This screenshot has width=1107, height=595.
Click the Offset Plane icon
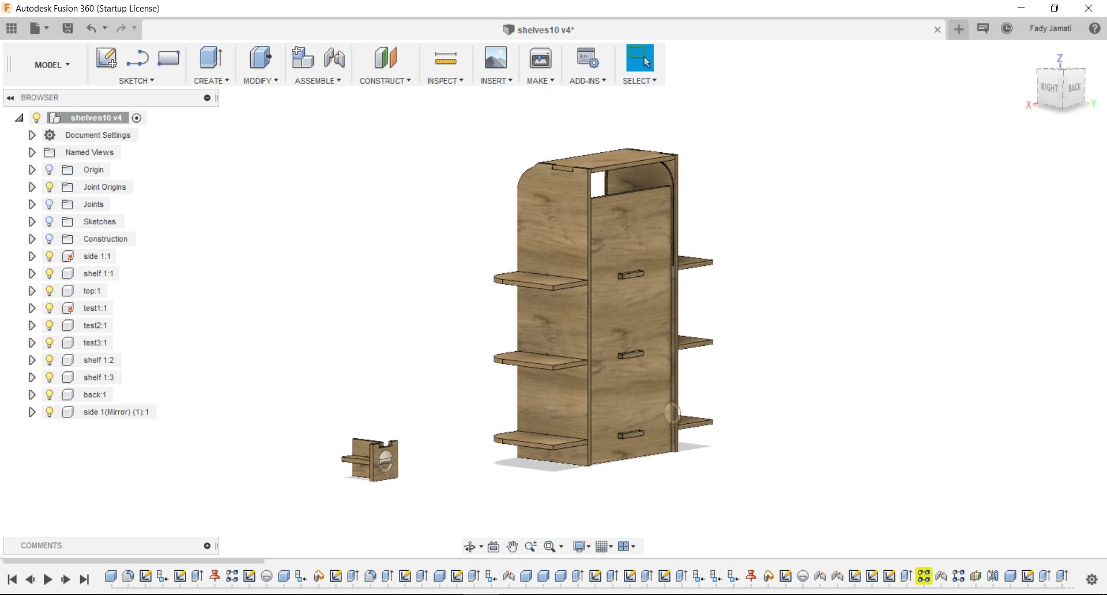pos(386,58)
